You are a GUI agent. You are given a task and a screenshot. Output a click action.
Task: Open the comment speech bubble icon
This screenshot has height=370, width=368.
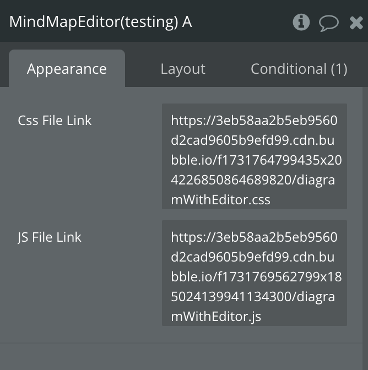click(x=328, y=23)
